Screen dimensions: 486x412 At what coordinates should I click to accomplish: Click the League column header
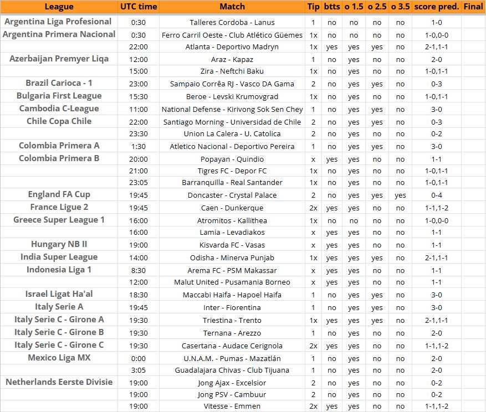59,7
